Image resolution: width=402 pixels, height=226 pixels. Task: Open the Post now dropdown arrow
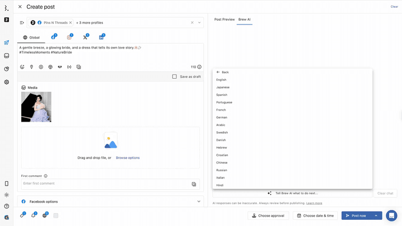(376, 215)
